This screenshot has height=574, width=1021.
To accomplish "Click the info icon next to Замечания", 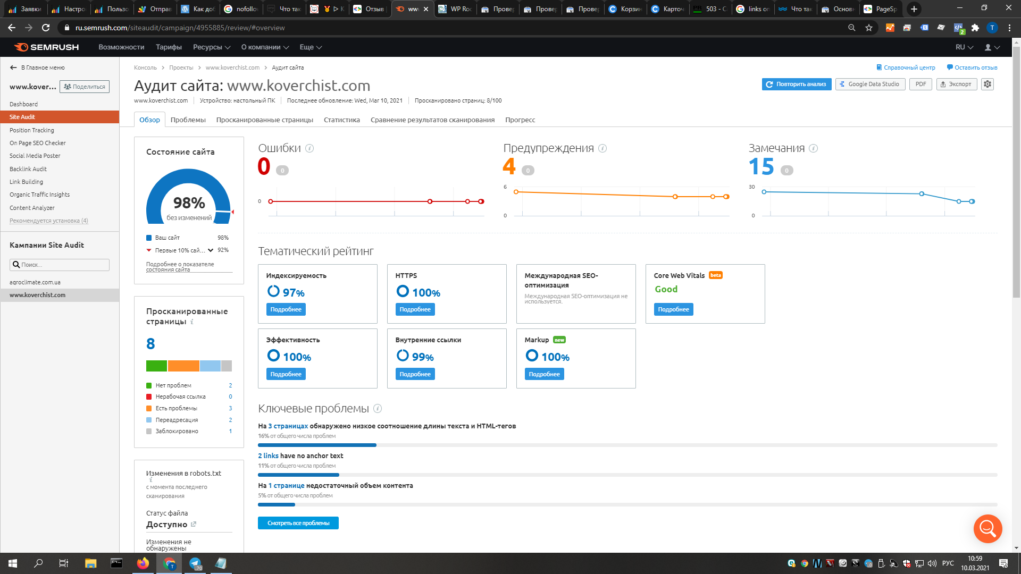I will pos(813,148).
